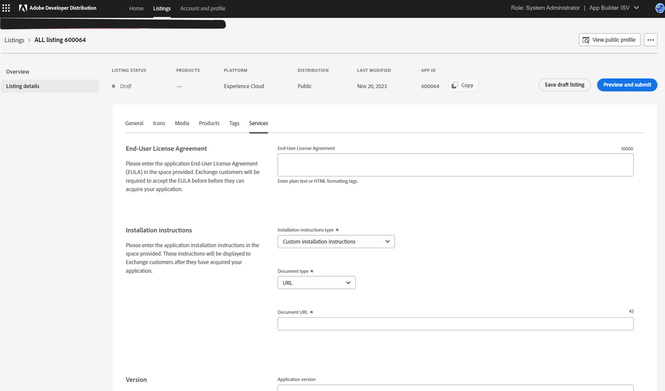Viewport: 665px width, 391px height.
Task: Click View public profile button
Action: pos(609,40)
